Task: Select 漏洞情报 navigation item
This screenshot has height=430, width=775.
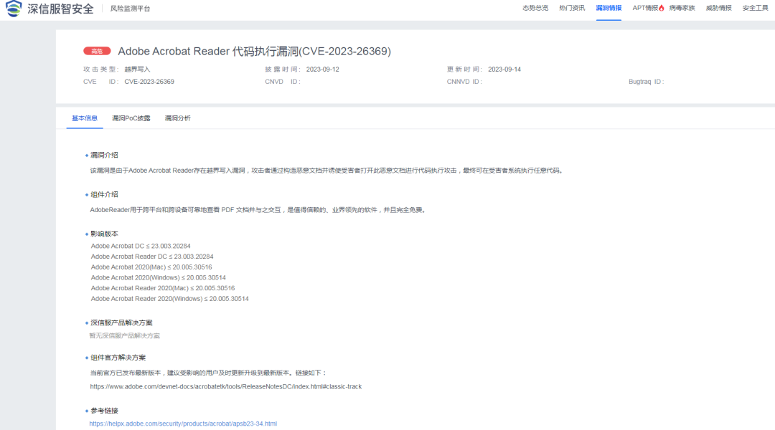Action: tap(609, 8)
